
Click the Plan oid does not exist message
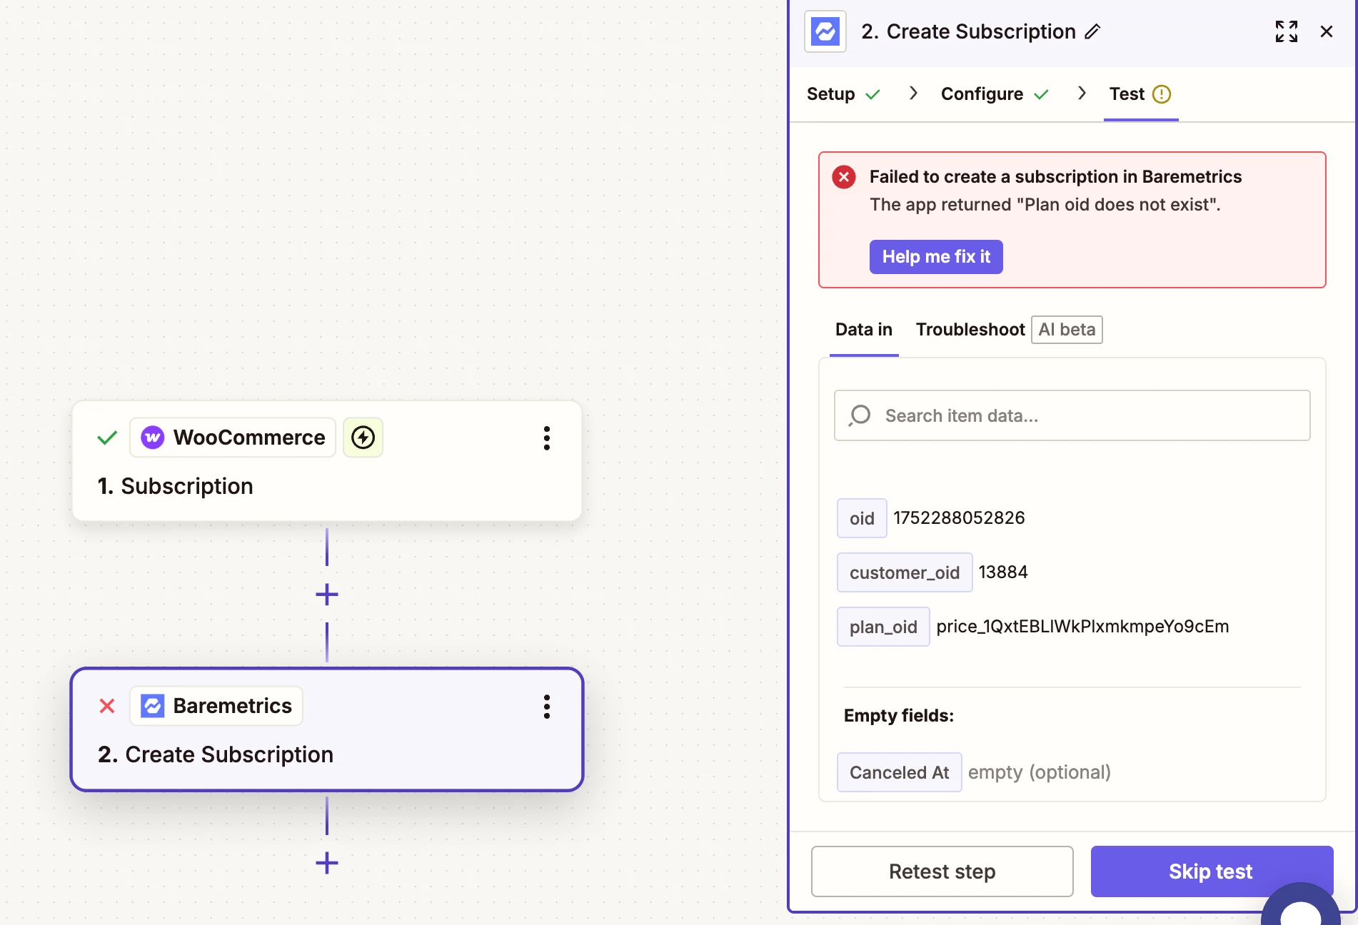click(1045, 205)
